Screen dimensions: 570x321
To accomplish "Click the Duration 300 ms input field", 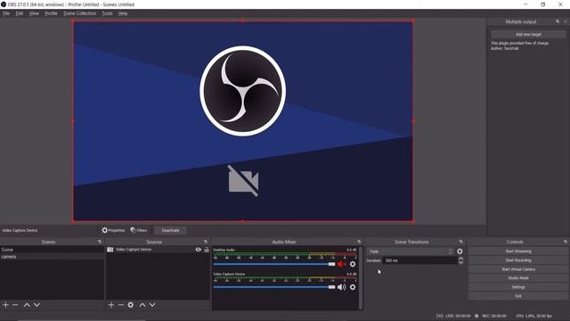I will 419,260.
